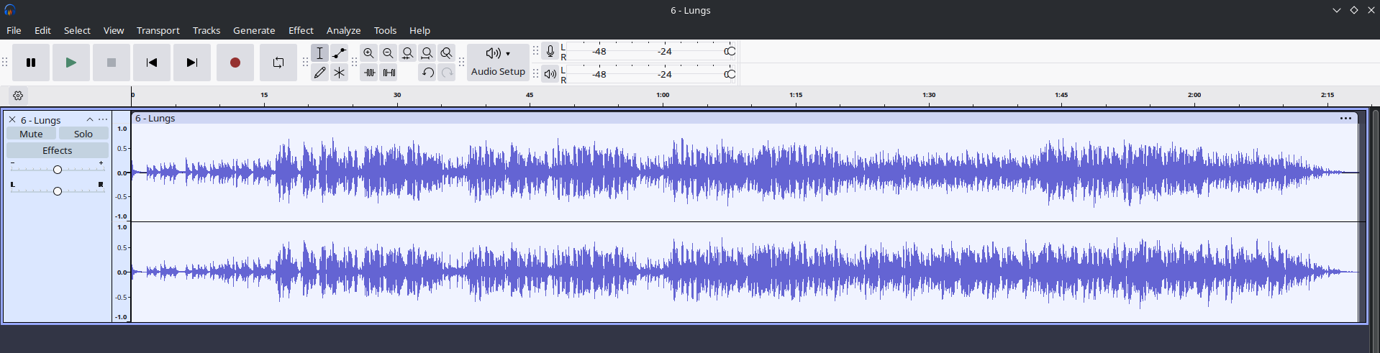Click the right channel vertical scale
Image resolution: width=1380 pixels, height=353 pixels.
(x=121, y=272)
